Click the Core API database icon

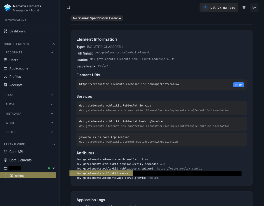(x=6, y=152)
